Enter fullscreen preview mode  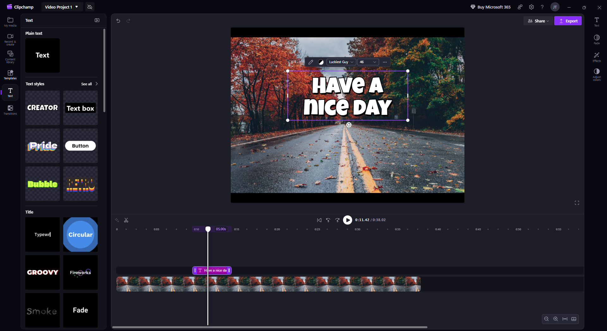(577, 203)
